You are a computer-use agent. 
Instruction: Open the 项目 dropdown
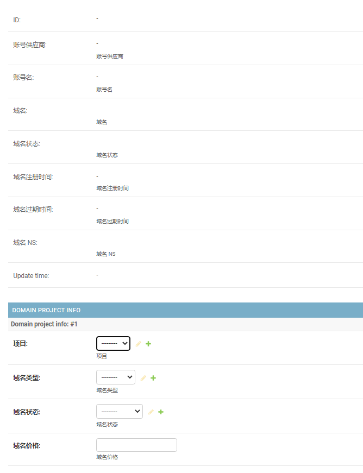(x=113, y=344)
